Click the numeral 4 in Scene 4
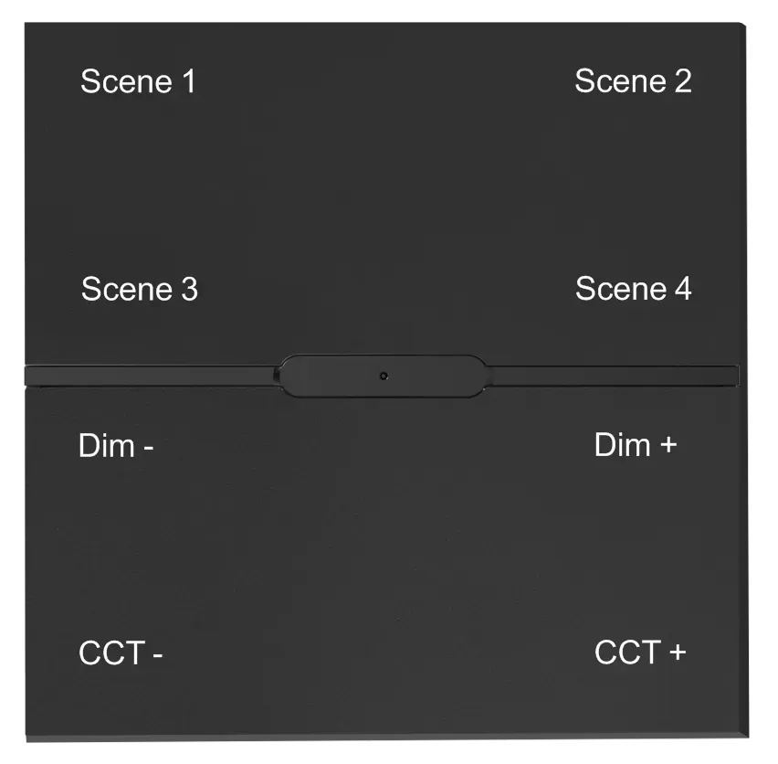 pyautogui.click(x=682, y=289)
